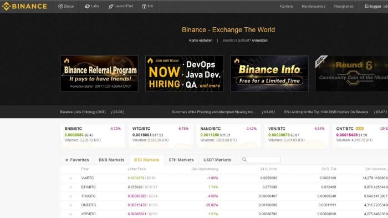
Task: Click the ETH/BTC price 0.076020
Action: pyautogui.click(x=135, y=187)
